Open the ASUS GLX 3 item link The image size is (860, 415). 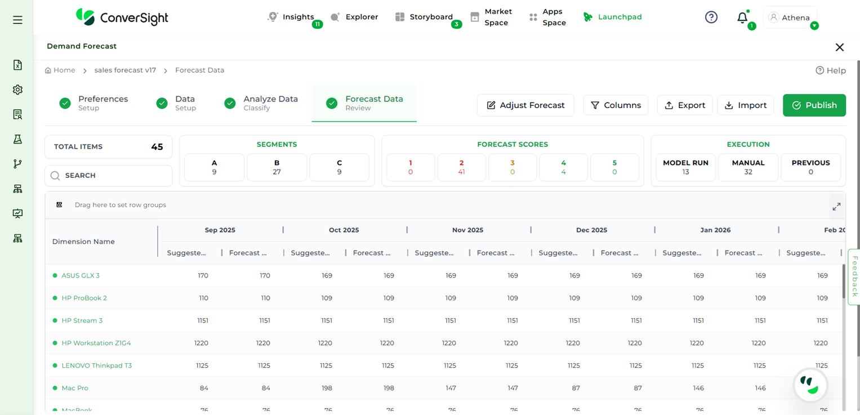[x=81, y=275]
